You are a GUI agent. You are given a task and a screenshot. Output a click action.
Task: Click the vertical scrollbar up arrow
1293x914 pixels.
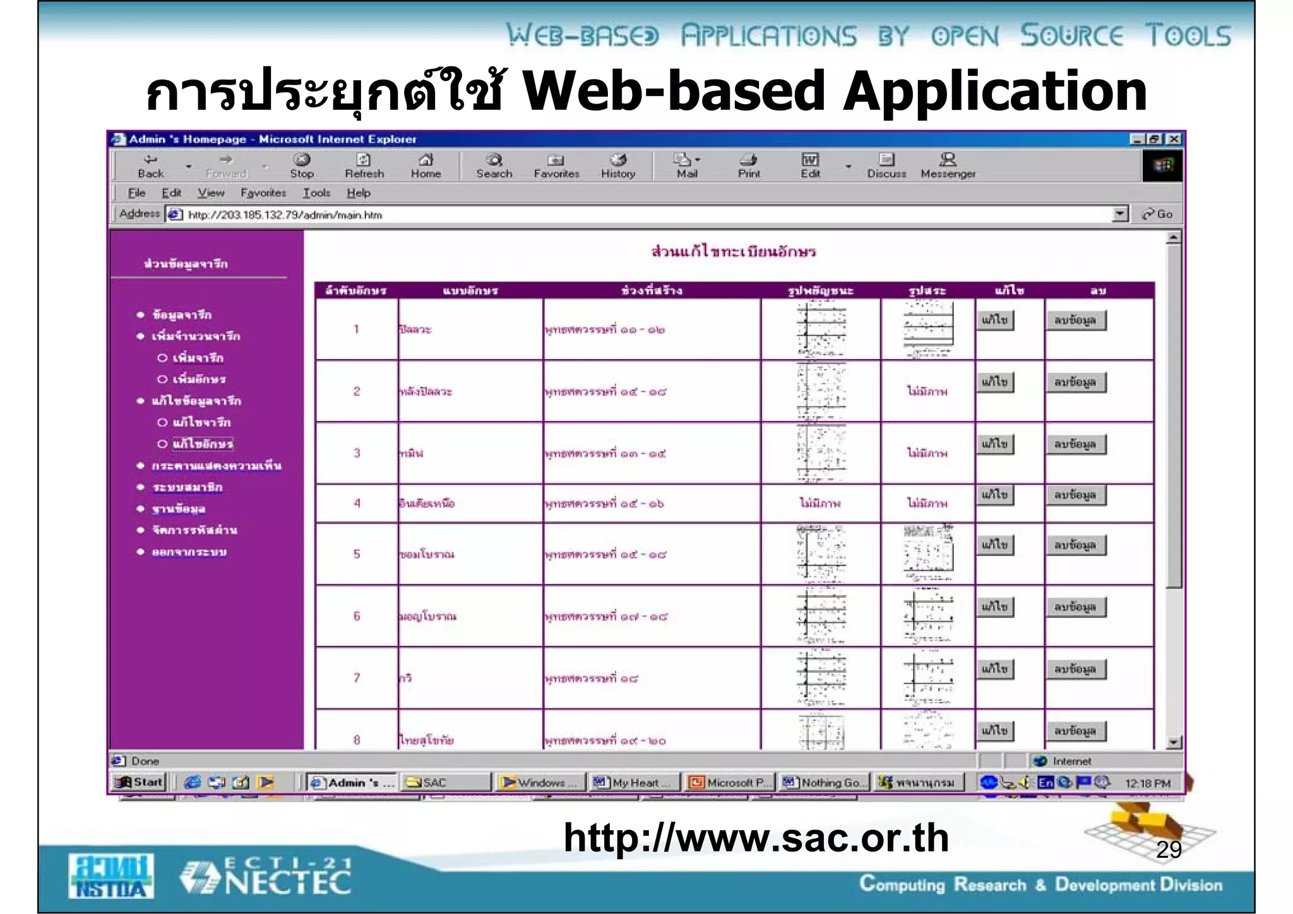click(x=1174, y=238)
